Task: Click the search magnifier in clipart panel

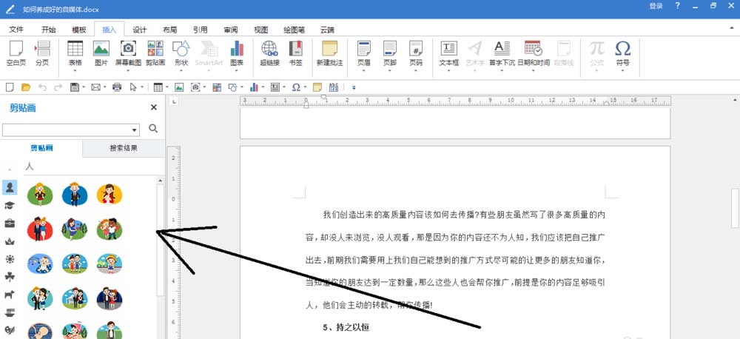Action: (x=153, y=129)
